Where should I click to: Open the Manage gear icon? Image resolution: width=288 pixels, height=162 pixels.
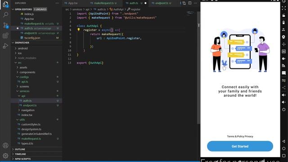point(5,156)
